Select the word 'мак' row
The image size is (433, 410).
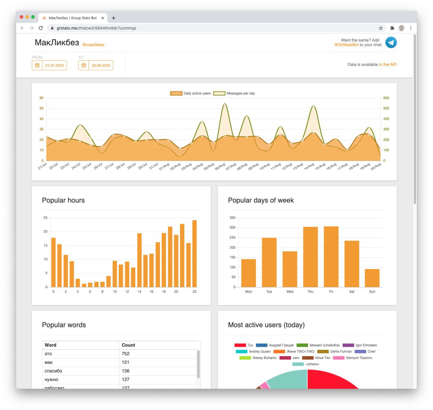point(119,362)
